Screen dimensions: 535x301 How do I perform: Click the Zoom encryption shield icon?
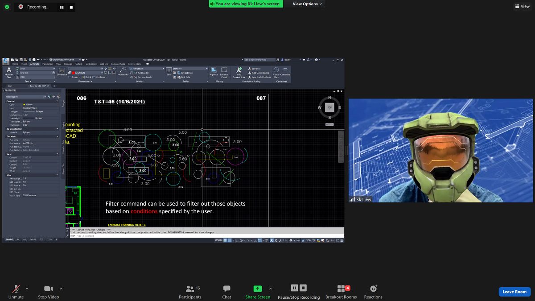click(7, 7)
